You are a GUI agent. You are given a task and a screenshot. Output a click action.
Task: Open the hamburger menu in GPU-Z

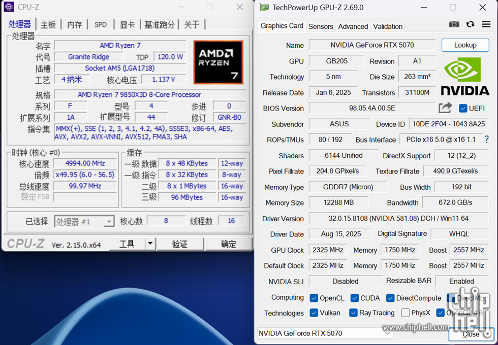pyautogui.click(x=486, y=24)
